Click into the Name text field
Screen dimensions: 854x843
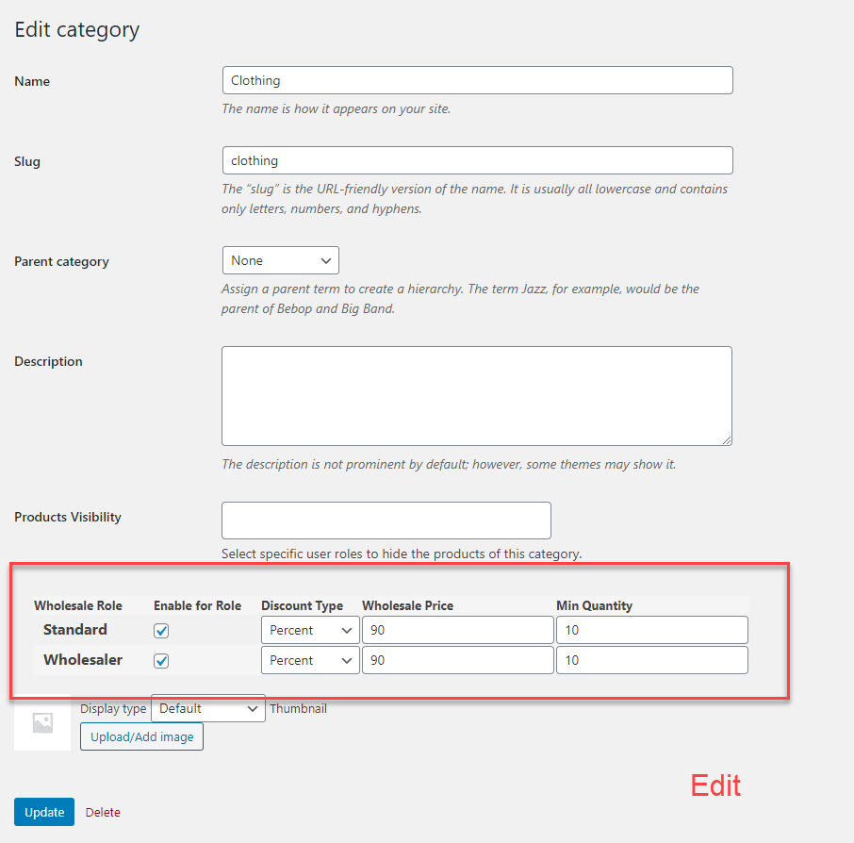pos(477,80)
